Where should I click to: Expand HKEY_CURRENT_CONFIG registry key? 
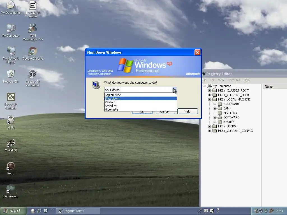210,131
